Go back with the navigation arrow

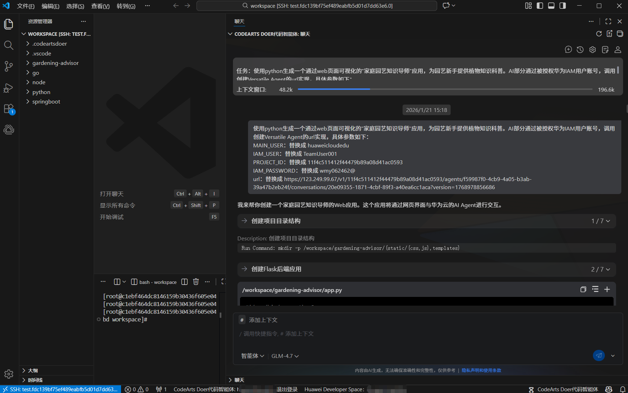point(176,6)
